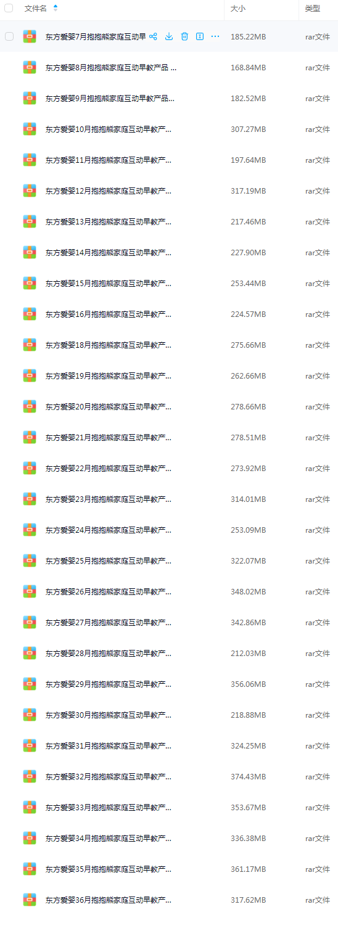This screenshot has width=338, height=936.
Task: Download the 东方爱婴7月 rar file
Action: pyautogui.click(x=169, y=36)
